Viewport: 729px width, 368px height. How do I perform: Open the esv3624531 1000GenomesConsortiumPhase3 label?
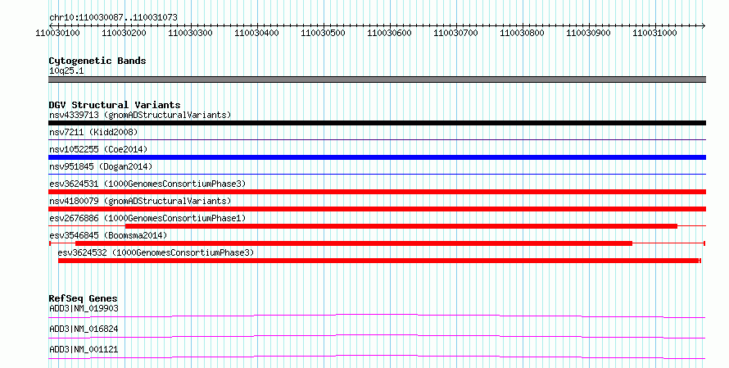point(147,184)
